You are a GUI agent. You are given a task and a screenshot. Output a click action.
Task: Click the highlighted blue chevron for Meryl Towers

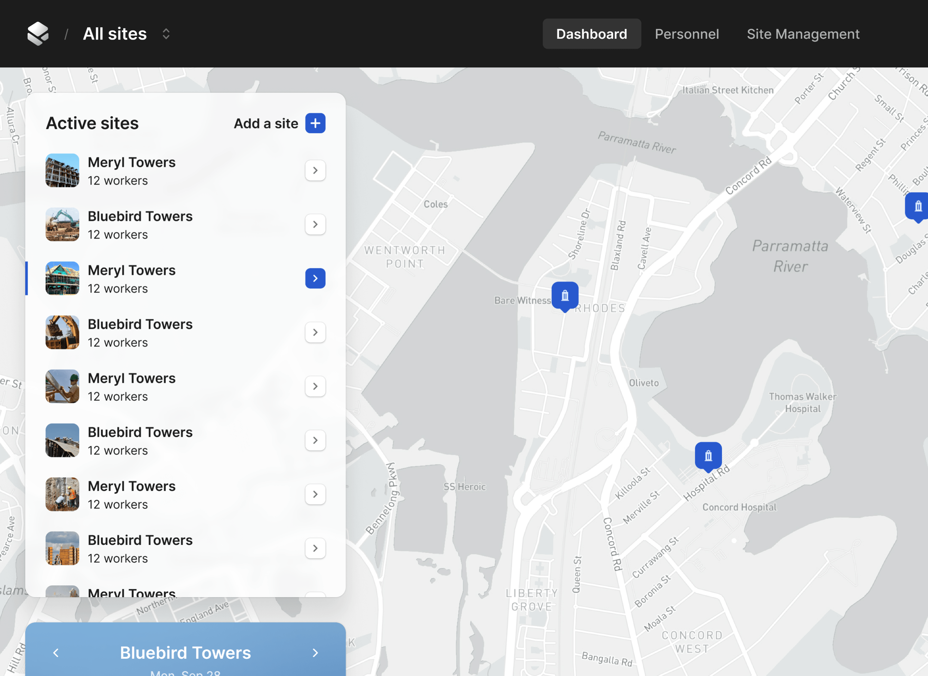coord(315,278)
